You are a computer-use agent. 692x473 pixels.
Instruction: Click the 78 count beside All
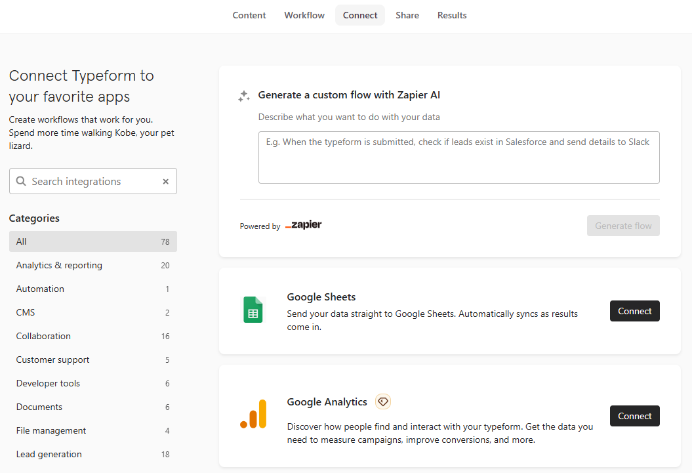pos(165,242)
